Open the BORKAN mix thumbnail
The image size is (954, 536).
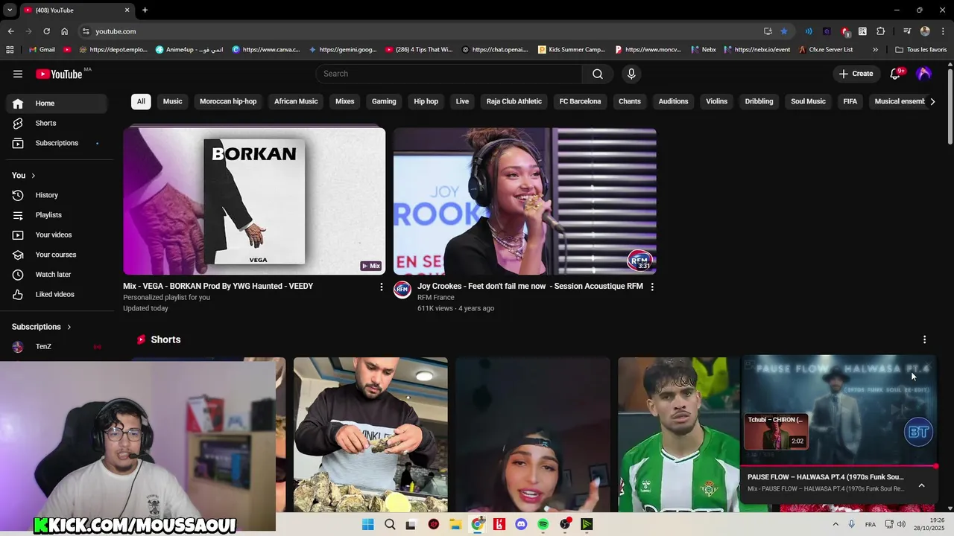(254, 201)
